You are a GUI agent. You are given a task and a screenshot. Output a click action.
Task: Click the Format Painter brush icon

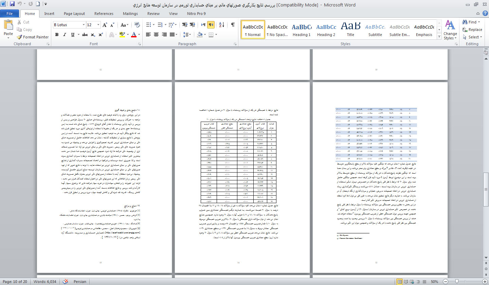click(x=20, y=37)
